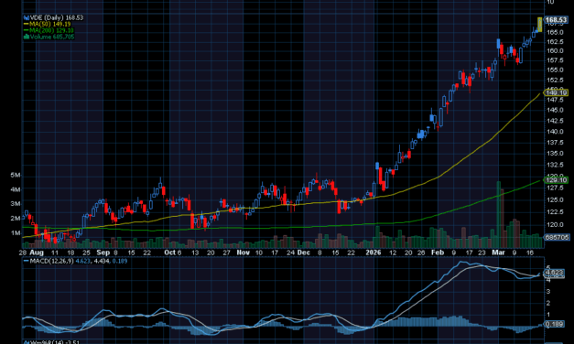Viewport: 574px width, 344px height.
Task: Click the '145.0' price axis label
Action: click(x=556, y=110)
